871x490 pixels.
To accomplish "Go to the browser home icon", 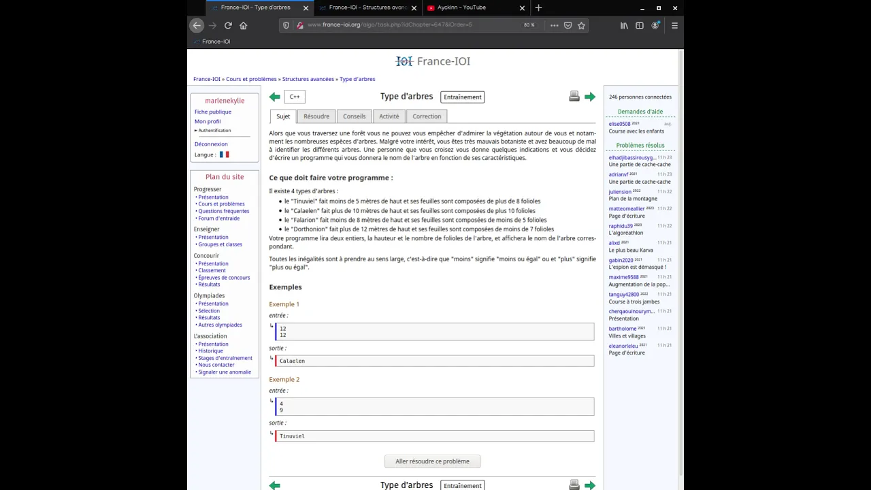I will coord(244,25).
